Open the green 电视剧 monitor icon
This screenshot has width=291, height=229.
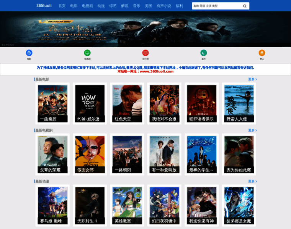[87, 53]
